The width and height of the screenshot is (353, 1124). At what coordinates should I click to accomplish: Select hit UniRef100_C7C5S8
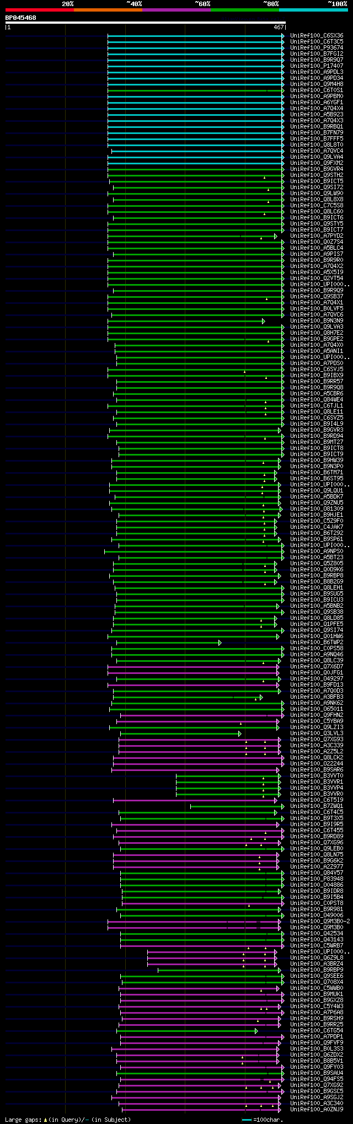317,205
